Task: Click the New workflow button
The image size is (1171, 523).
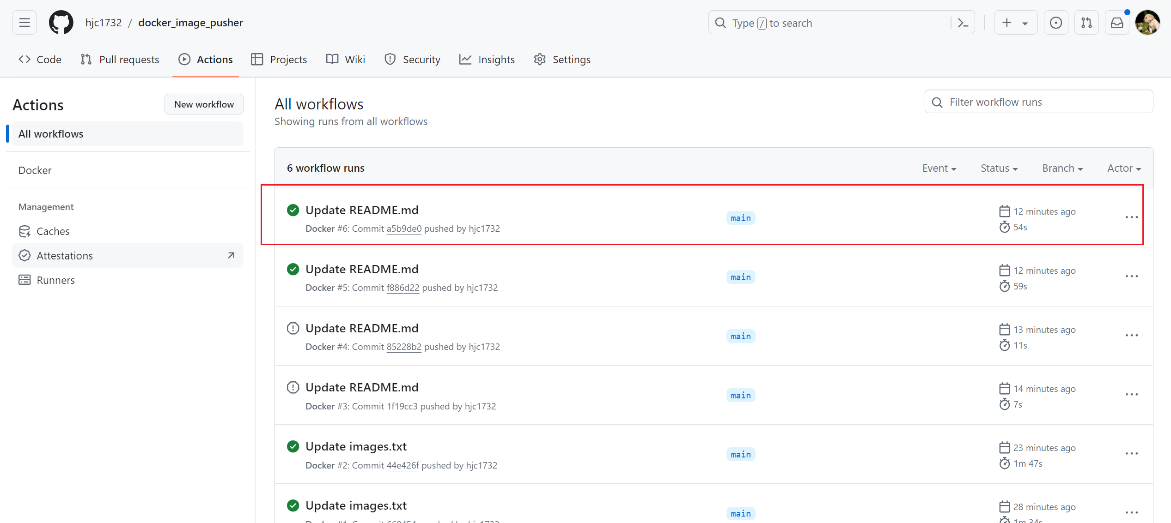Action: pyautogui.click(x=204, y=104)
